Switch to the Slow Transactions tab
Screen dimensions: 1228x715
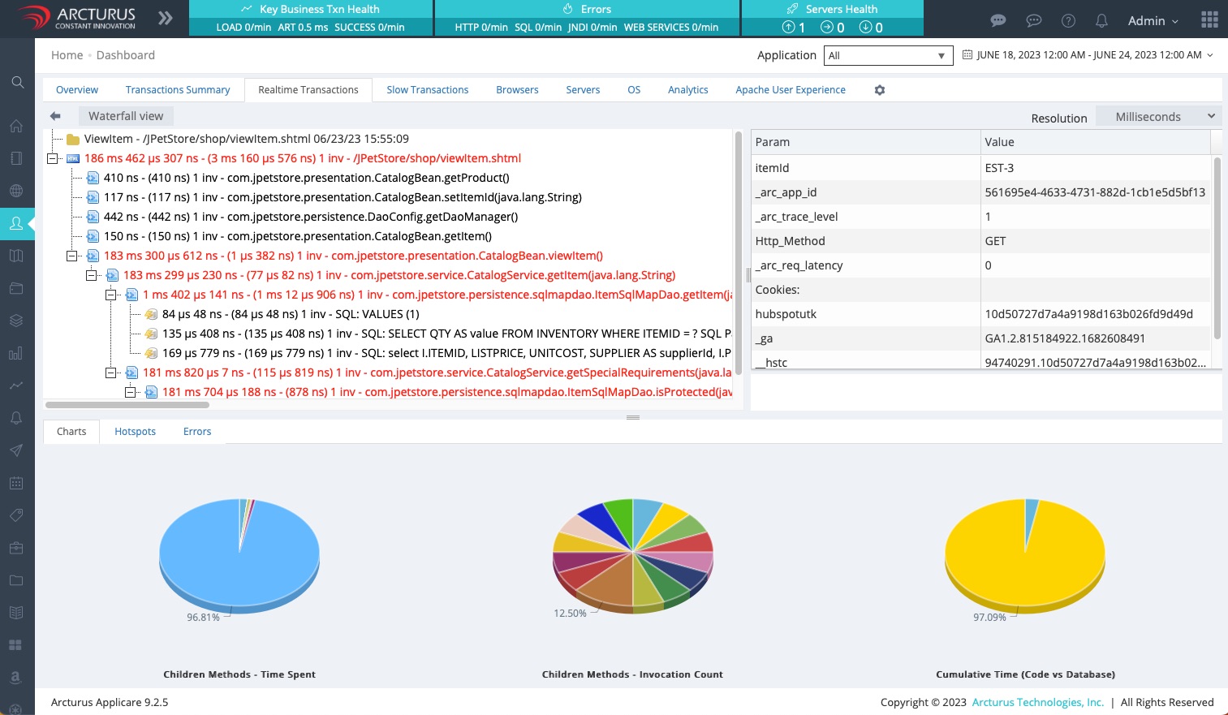point(427,89)
